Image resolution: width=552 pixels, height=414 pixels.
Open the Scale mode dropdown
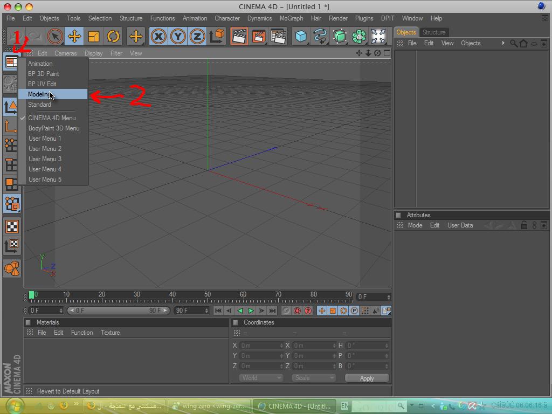coord(314,378)
